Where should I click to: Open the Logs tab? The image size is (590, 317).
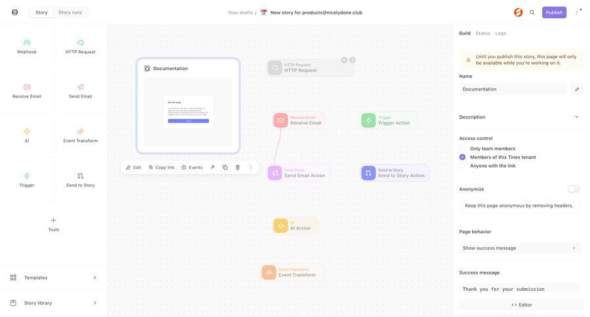[x=500, y=33]
